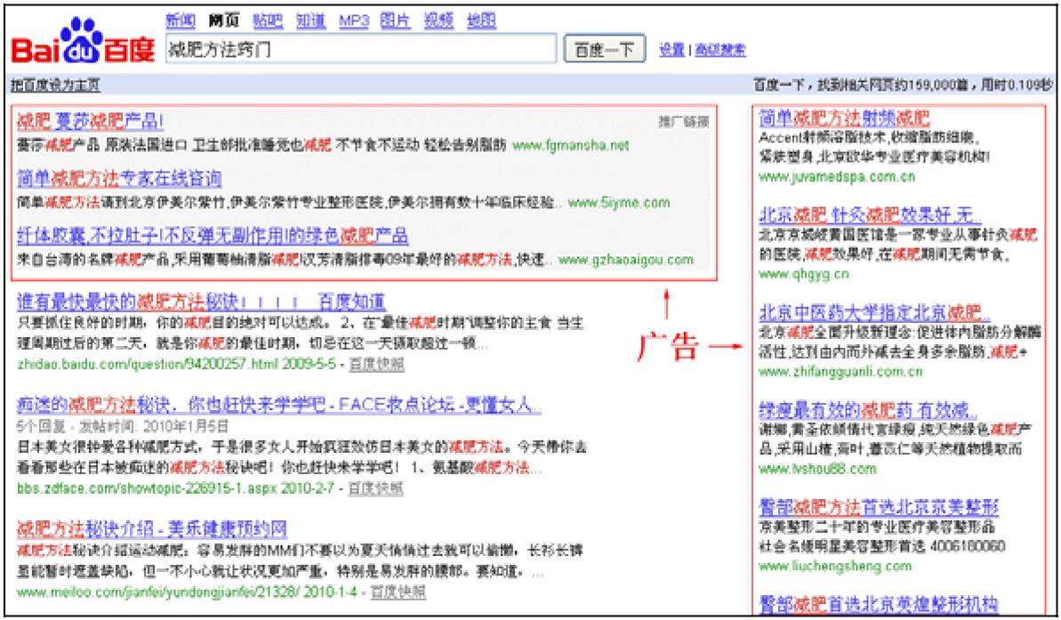The height and width of the screenshot is (620, 1061).
Task: Switch to 视频 video search
Action: [x=438, y=21]
